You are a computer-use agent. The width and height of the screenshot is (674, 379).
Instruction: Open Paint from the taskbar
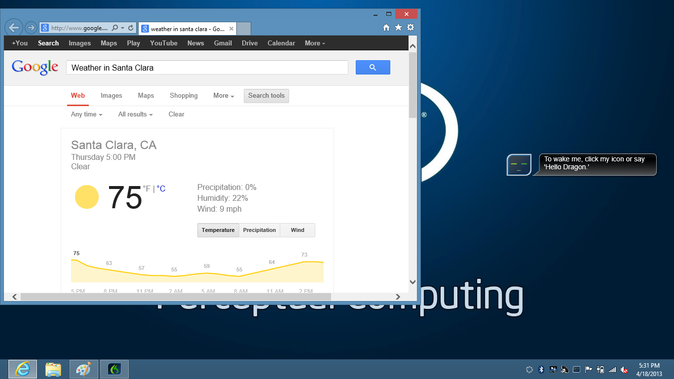84,369
